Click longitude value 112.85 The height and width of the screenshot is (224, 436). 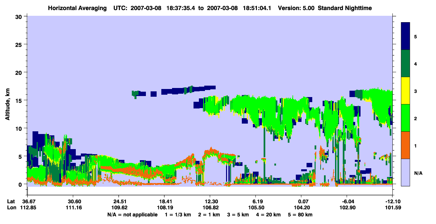coord(29,208)
